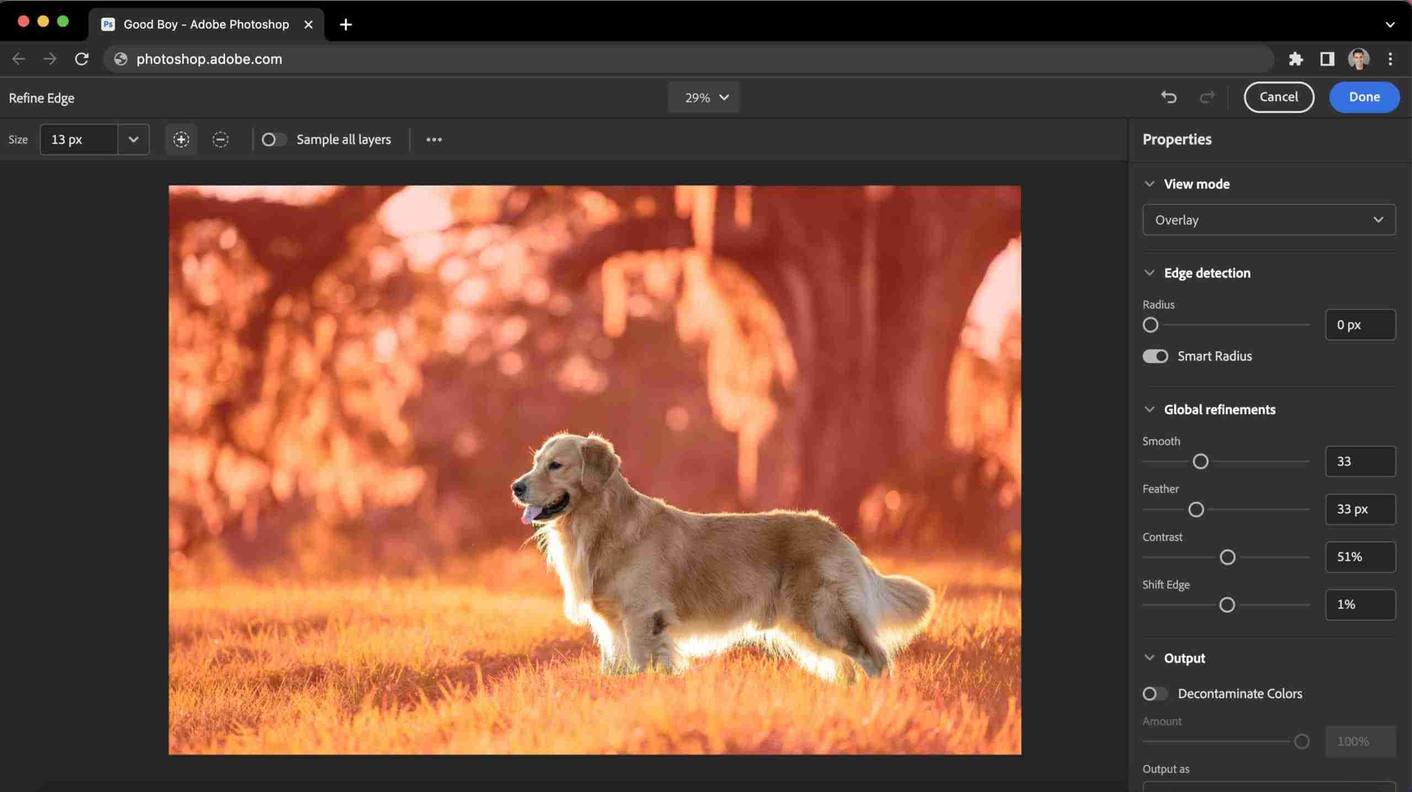This screenshot has height=792, width=1412.
Task: Drag the Feather slider
Action: (1196, 509)
